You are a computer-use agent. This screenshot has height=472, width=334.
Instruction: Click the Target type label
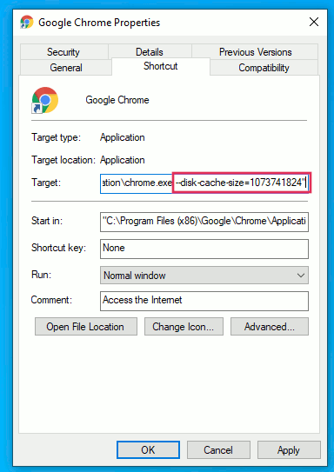tap(57, 137)
